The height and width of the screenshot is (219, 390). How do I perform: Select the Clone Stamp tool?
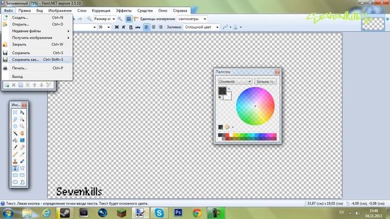(15, 161)
